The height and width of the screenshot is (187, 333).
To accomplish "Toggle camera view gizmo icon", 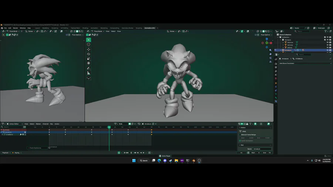I will point(270,58).
